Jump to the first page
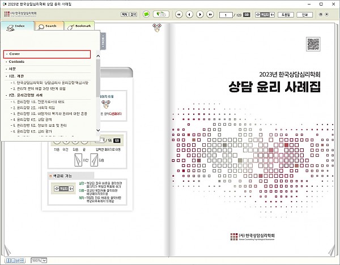 click(178, 15)
